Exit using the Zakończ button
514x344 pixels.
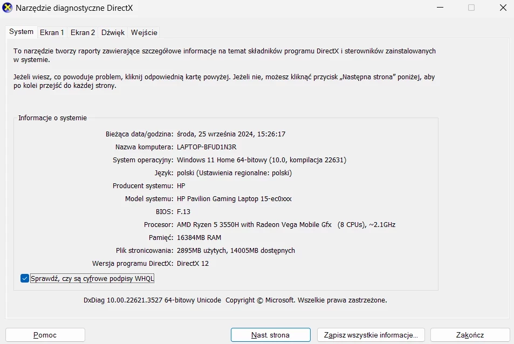tap(470, 335)
